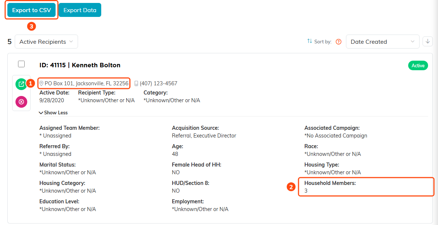The width and height of the screenshot is (438, 225).
Task: Click the Female Head of HH value NO
Action: pos(176,172)
